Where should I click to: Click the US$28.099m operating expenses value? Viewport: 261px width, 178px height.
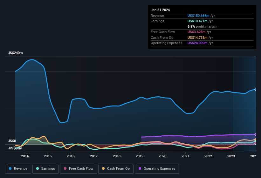(x=197, y=43)
